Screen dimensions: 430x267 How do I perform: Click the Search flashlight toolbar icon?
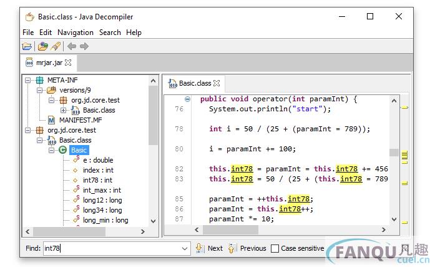(56, 46)
